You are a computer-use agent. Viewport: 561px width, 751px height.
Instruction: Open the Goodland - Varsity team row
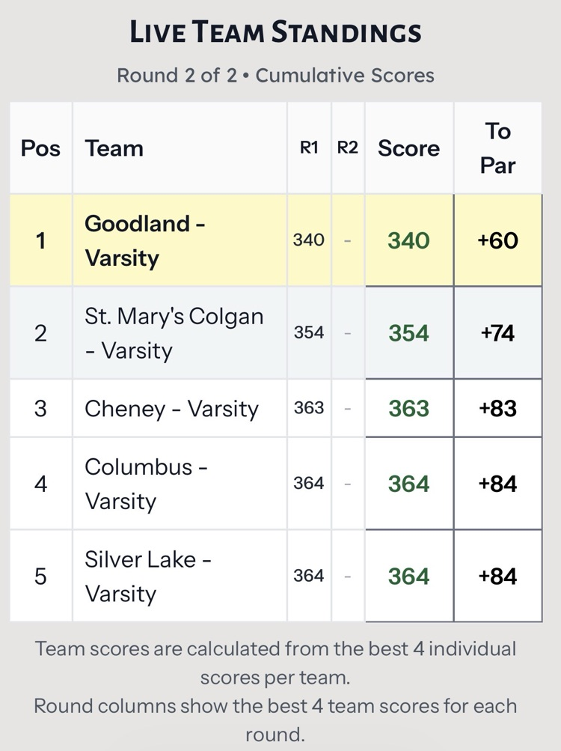[x=144, y=240]
